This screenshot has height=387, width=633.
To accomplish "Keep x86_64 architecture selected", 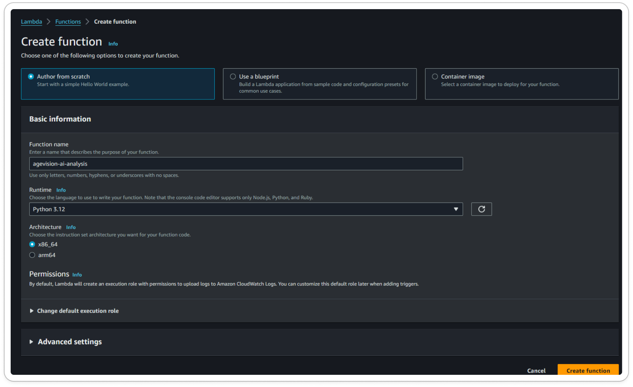I will [32, 244].
